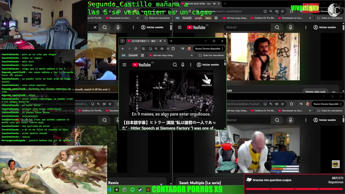Click microphone icon in MACHO ALFA TOTAL window
Screen dimensions: 345x194
(291, 27)
